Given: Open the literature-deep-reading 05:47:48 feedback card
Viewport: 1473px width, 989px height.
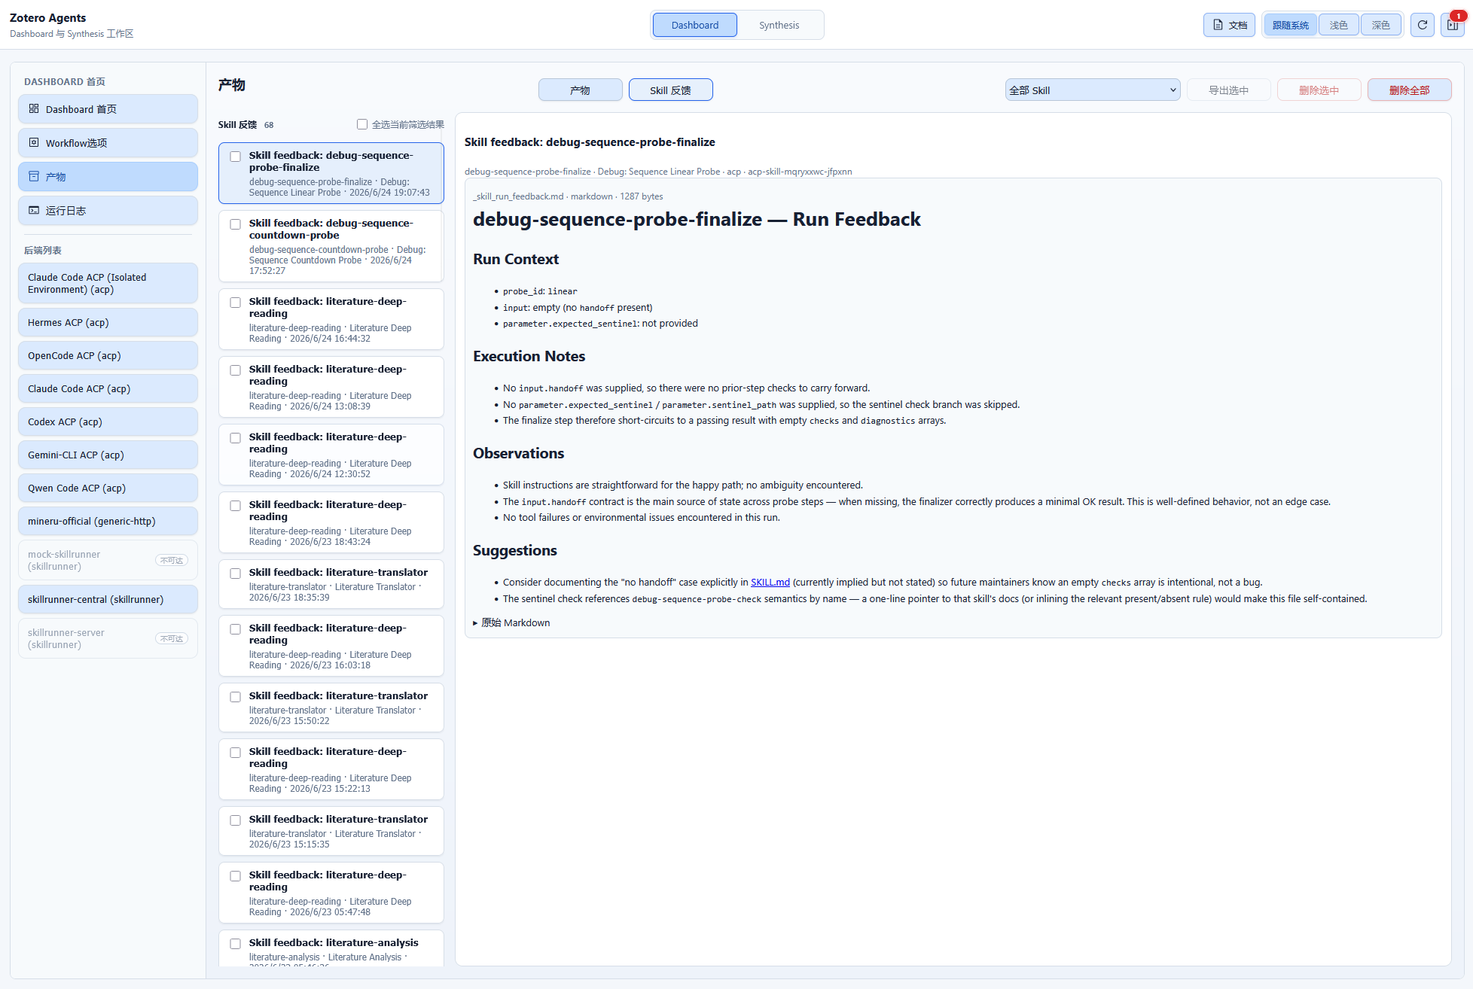Looking at the screenshot, I should coord(331,893).
